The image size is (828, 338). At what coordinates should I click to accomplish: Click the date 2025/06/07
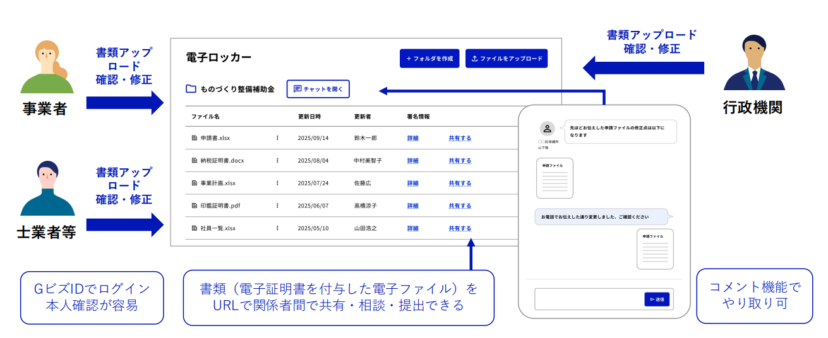313,206
